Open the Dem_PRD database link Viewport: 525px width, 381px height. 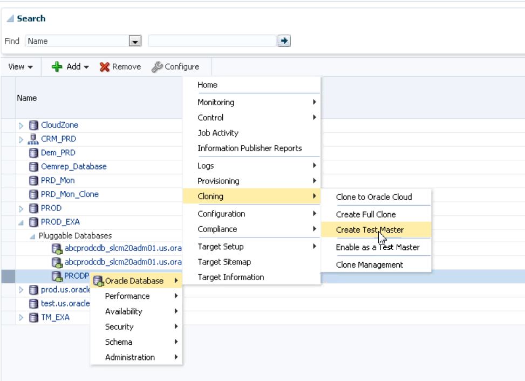pyautogui.click(x=58, y=153)
